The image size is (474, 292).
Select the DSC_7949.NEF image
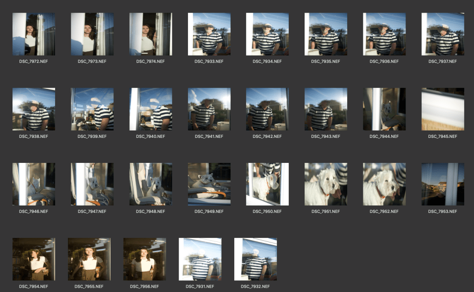coord(209,184)
